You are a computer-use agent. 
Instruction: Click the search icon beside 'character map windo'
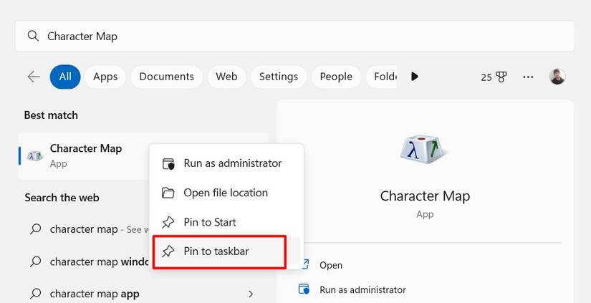tap(35, 261)
